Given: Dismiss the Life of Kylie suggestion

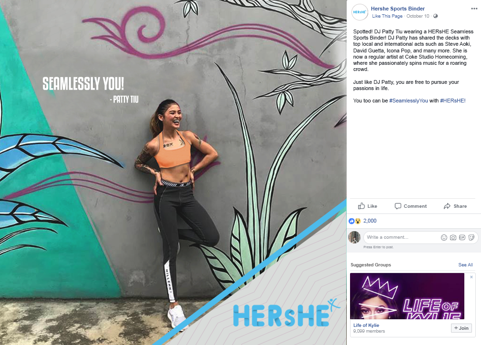Looking at the screenshot, I should point(471,277).
